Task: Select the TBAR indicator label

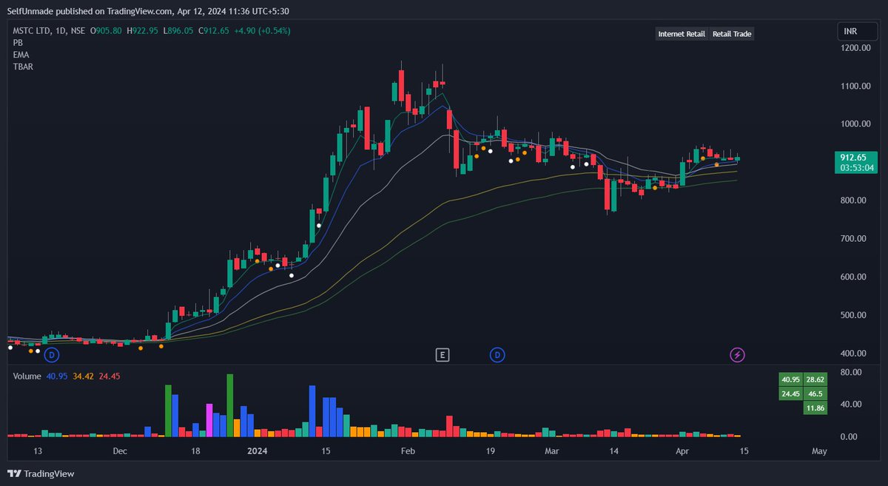Action: 21,67
